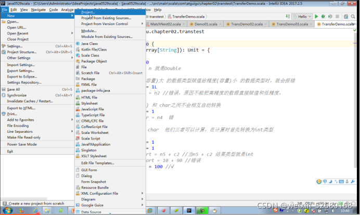Viewport: 360px width, 215px height.
Task: Select Scratch File entry
Action: (110, 73)
